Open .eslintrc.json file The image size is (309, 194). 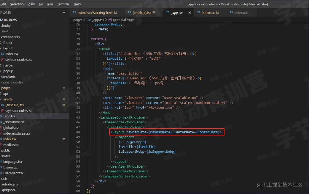click(10, 184)
